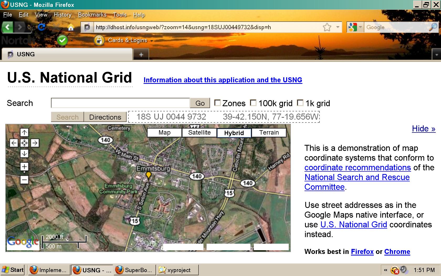Zoom out the map with the minus button
The image size is (441, 276).
click(x=24, y=180)
